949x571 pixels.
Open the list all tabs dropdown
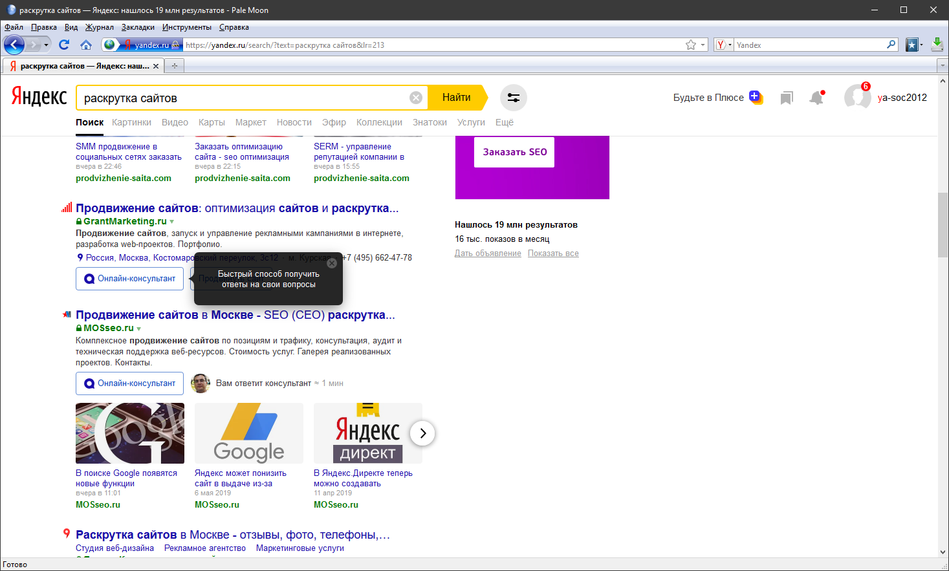tap(942, 66)
